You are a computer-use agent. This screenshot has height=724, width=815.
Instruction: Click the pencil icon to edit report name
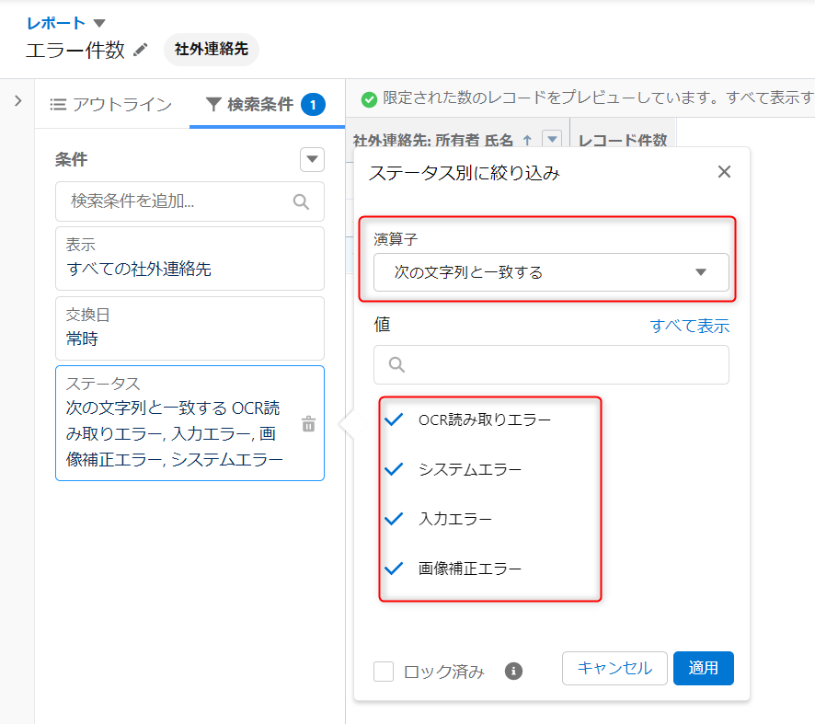[x=141, y=50]
